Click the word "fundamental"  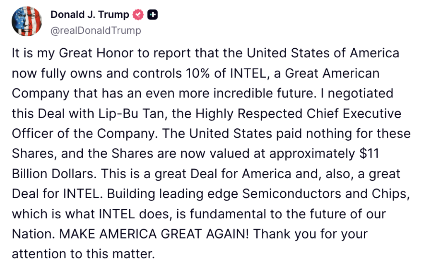coord(228,214)
